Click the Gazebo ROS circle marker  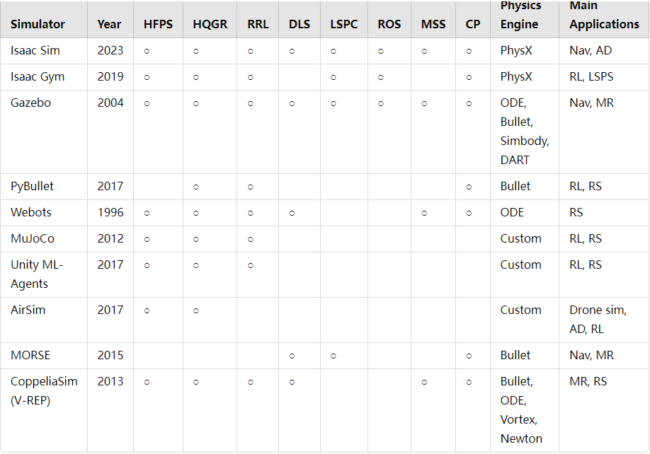(380, 103)
